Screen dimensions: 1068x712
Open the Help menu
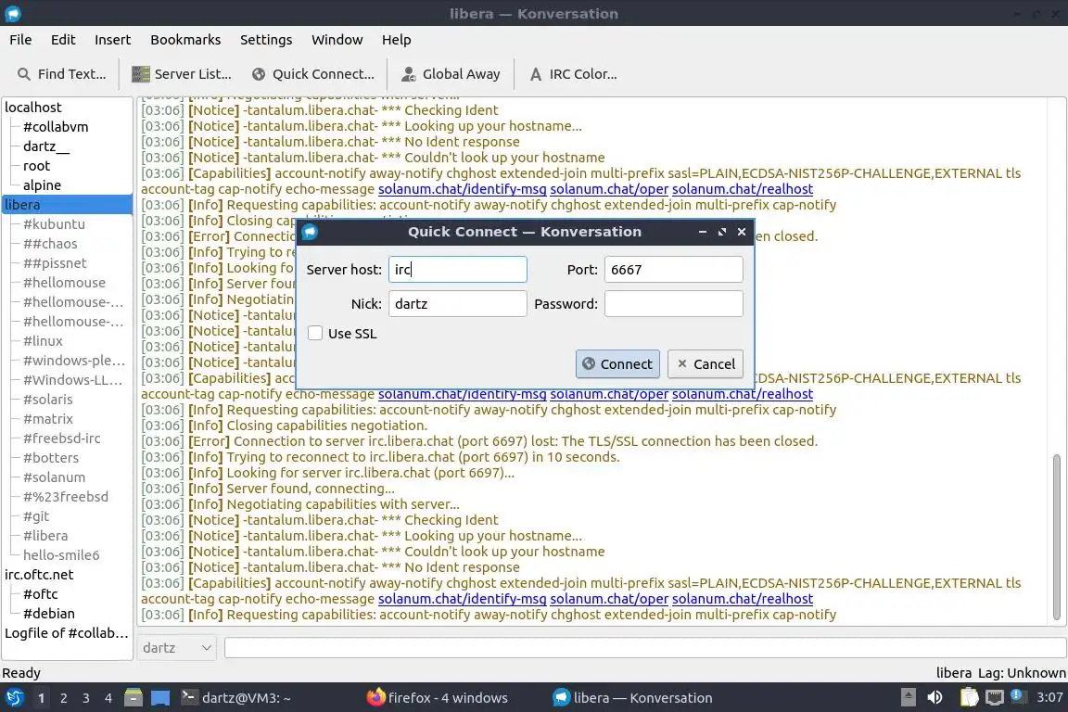coord(396,40)
